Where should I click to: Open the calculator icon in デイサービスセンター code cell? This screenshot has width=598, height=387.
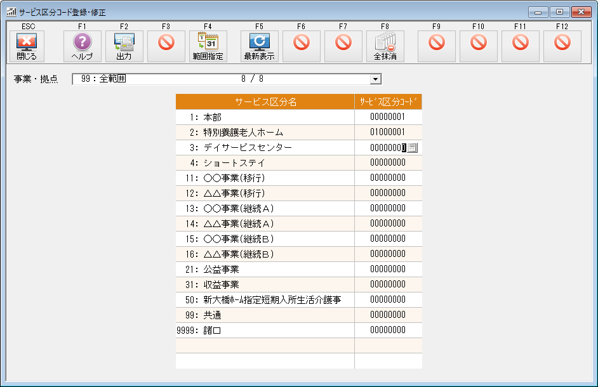coord(412,148)
